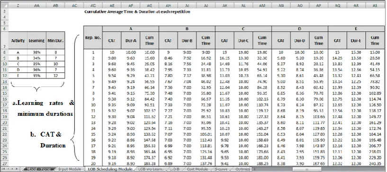
Task: Click the '85%' learning rate for activity C
Action: [36, 64]
